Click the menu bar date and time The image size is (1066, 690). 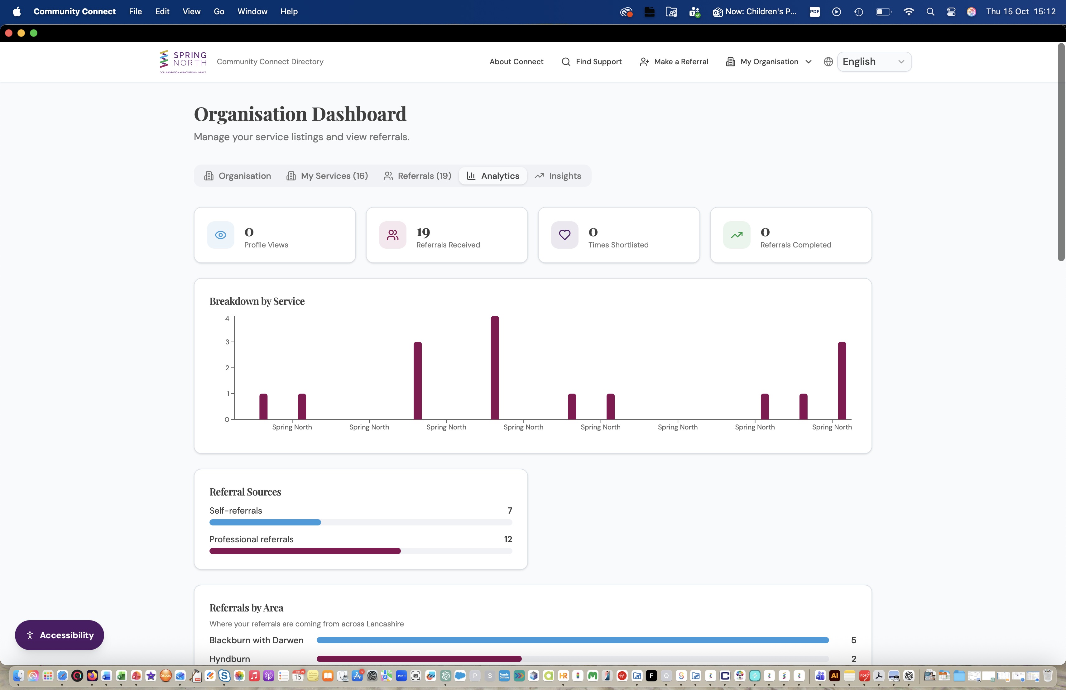(x=1021, y=12)
